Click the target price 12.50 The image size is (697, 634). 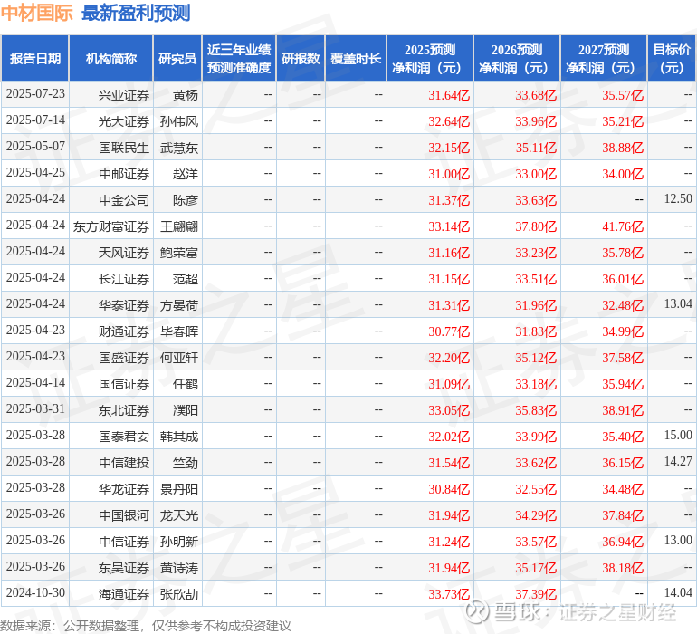pyautogui.click(x=678, y=198)
